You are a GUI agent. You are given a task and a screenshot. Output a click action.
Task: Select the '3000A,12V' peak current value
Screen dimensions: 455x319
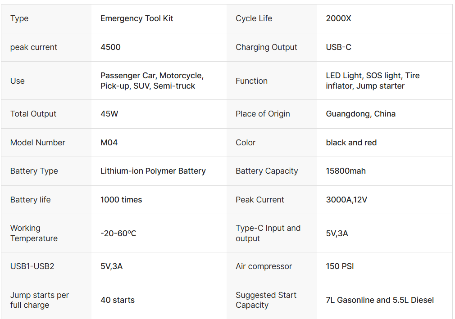pyautogui.click(x=346, y=200)
